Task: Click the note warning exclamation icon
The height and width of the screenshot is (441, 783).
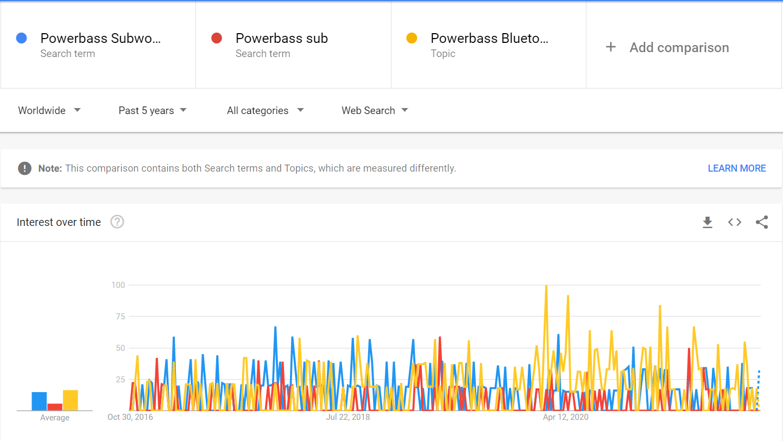Action: pyautogui.click(x=24, y=168)
